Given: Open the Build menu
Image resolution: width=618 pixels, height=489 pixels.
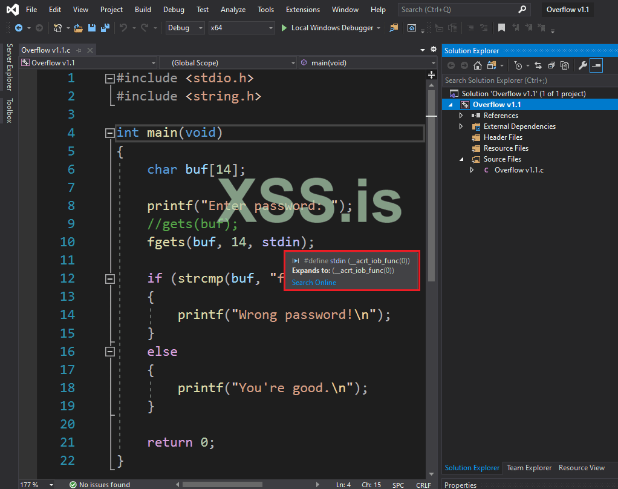Looking at the screenshot, I should (x=143, y=10).
